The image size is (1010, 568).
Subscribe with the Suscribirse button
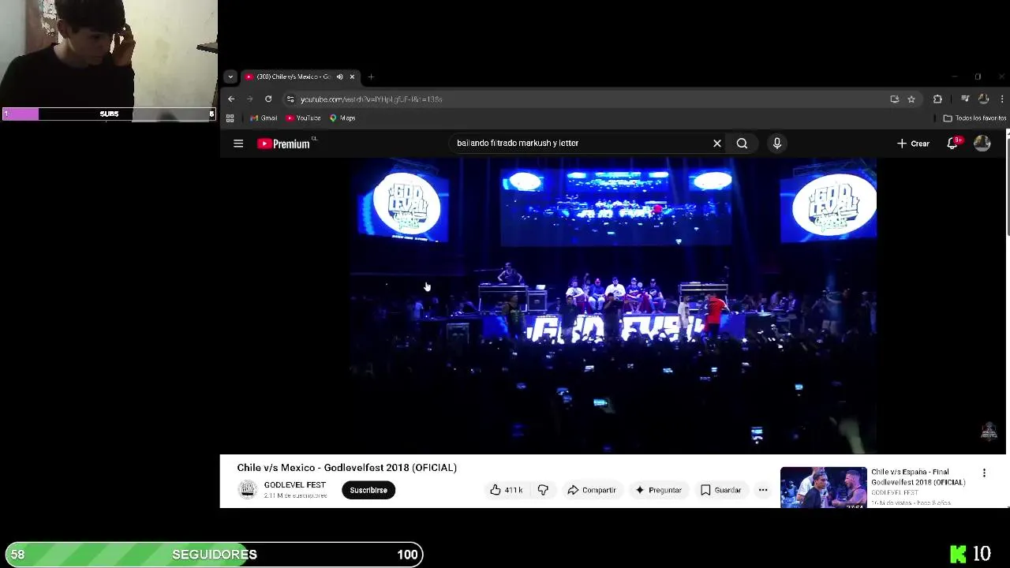click(x=368, y=490)
